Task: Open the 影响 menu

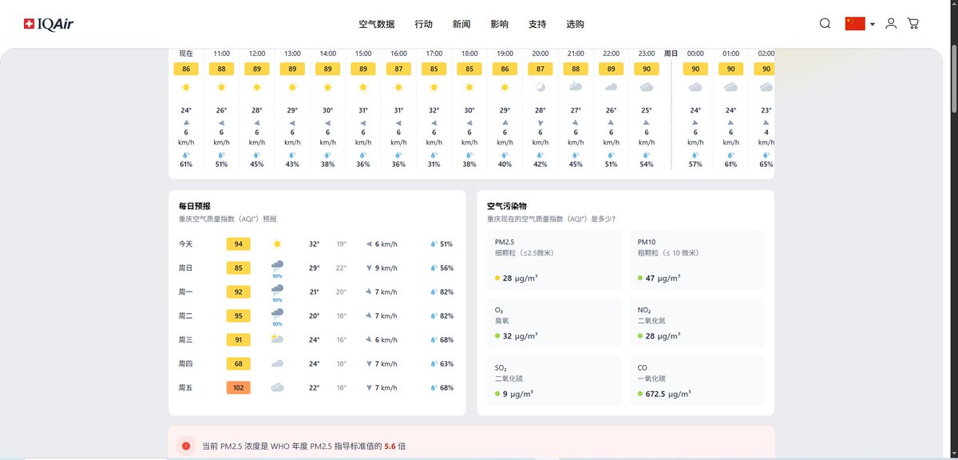Action: click(x=500, y=24)
